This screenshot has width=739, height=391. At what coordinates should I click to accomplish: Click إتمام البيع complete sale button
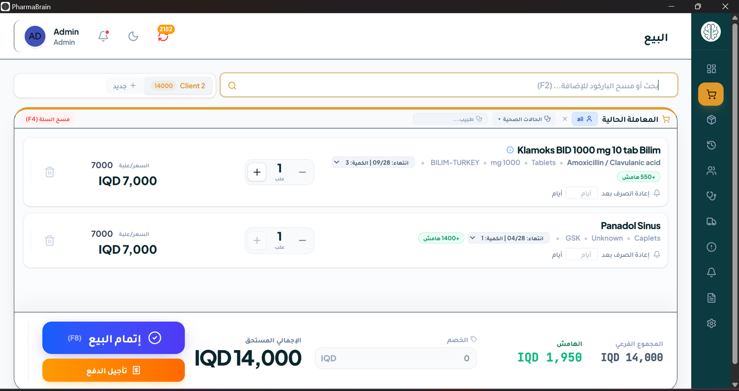click(113, 338)
